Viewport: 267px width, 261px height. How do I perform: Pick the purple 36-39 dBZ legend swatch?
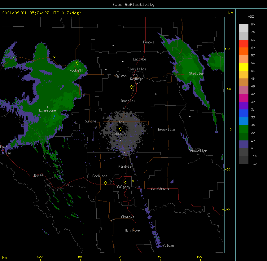[x=243, y=105]
